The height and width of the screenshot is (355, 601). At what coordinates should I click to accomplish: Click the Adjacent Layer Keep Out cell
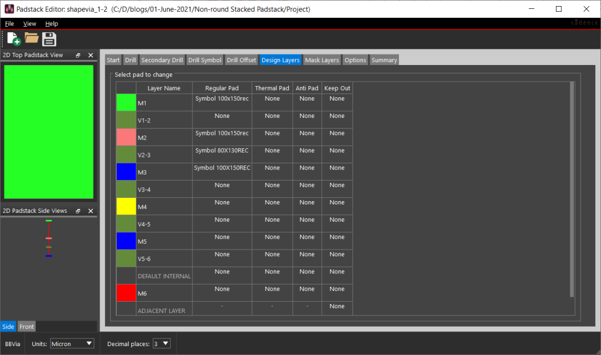tap(337, 309)
